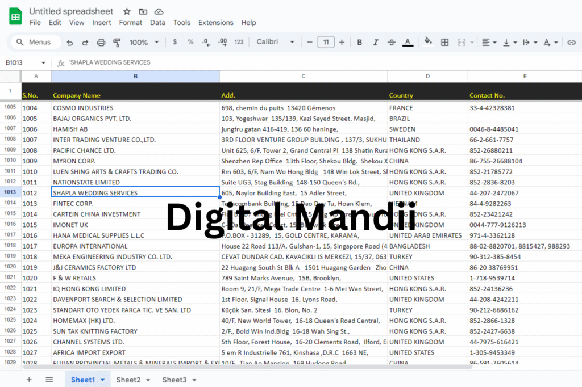The height and width of the screenshot is (387, 582).
Task: Open the Calibri font dropdown
Action: pyautogui.click(x=276, y=43)
